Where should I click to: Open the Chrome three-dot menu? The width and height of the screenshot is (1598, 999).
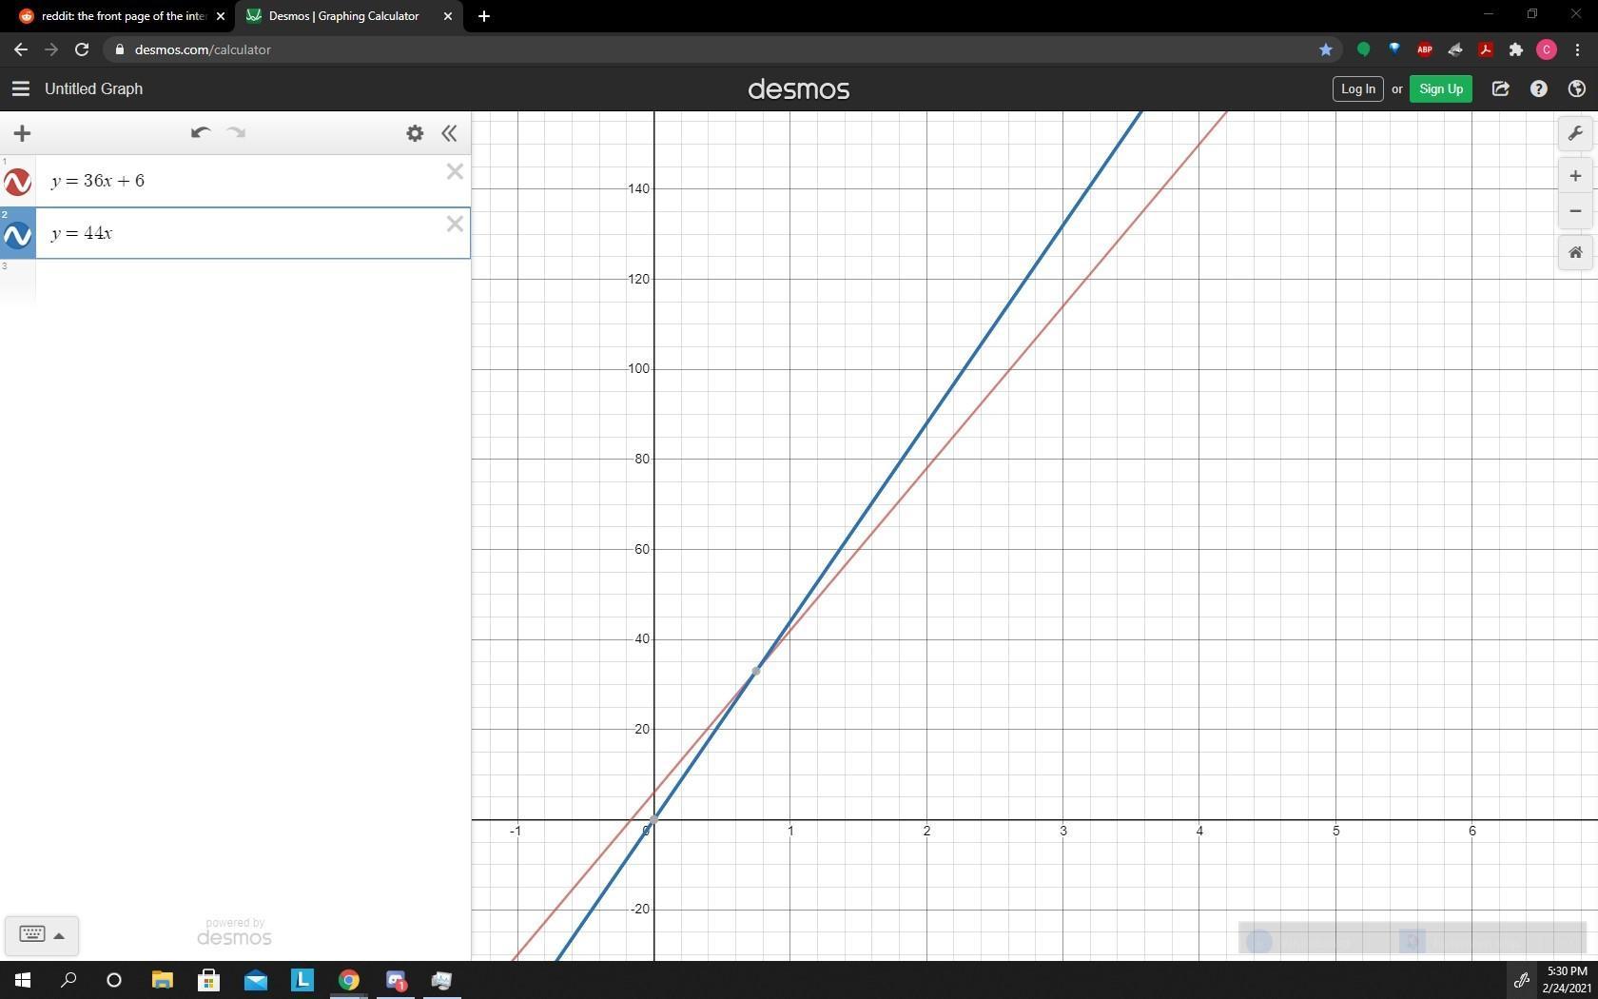[1577, 49]
